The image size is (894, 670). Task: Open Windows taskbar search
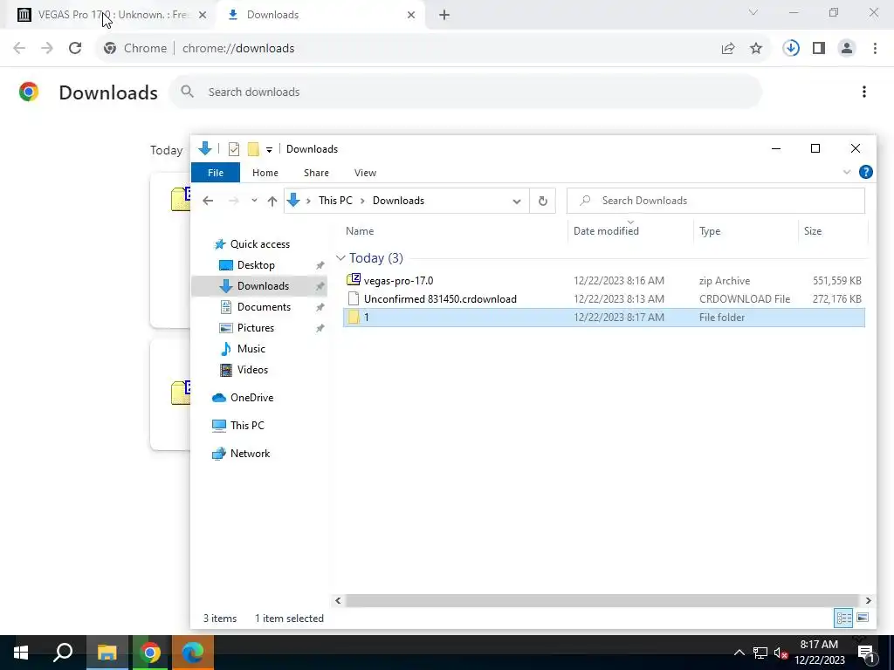63,653
